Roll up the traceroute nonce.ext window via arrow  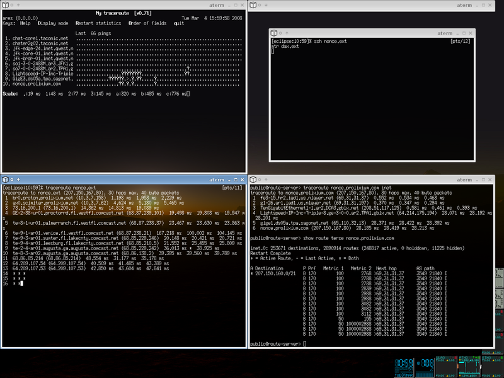coord(18,180)
